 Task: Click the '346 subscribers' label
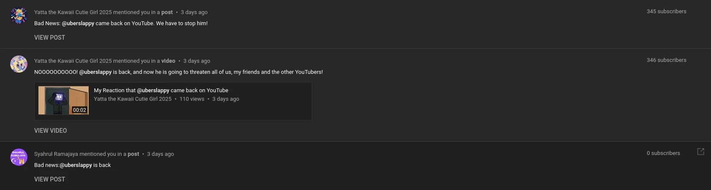(x=667, y=60)
